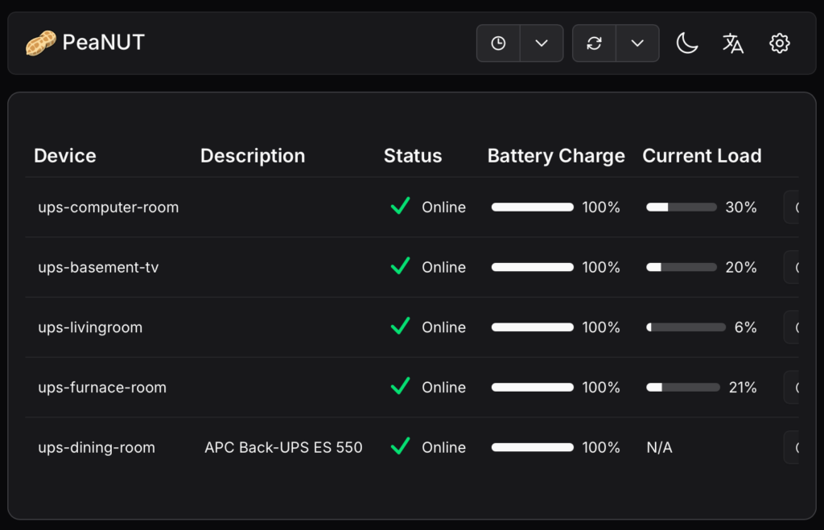Click the Current Load column header
This screenshot has width=824, height=530.
point(702,156)
